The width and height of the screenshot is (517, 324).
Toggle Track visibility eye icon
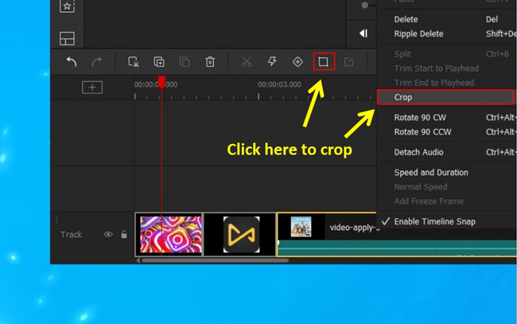click(x=108, y=234)
